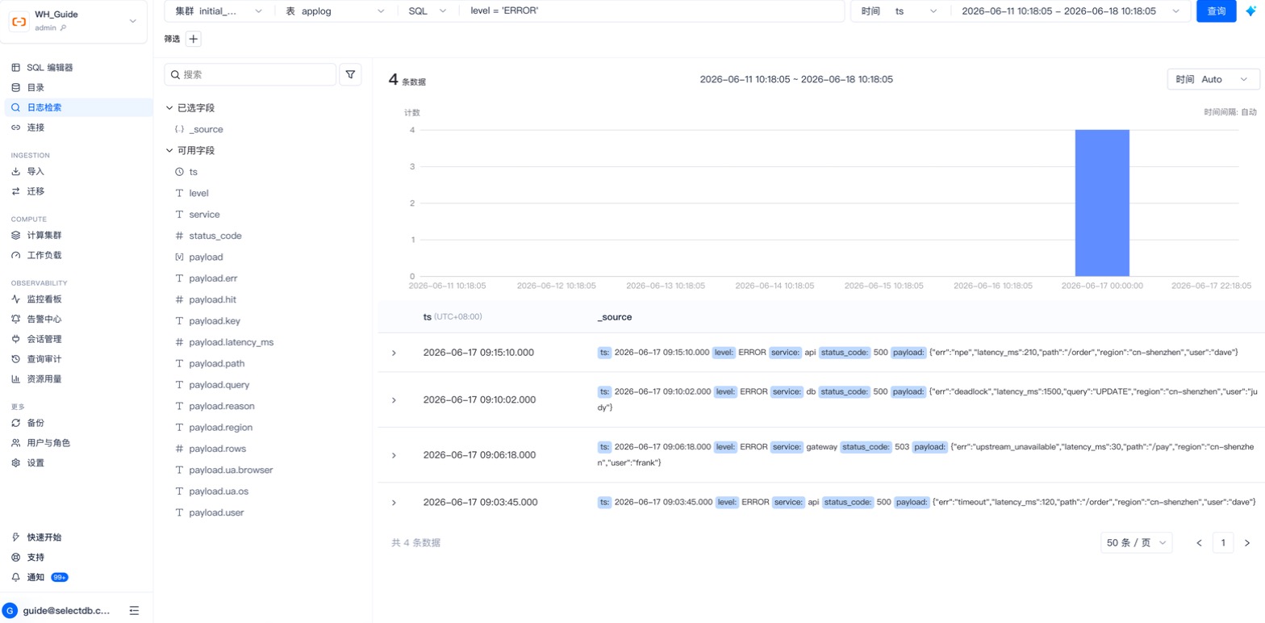This screenshot has height=623, width=1265.
Task: Collapse the 可用字段 section
Action: coord(190,151)
